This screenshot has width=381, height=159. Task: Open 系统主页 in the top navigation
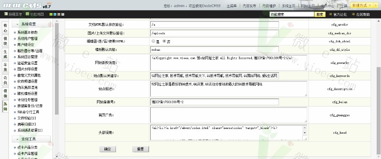click(288, 6)
